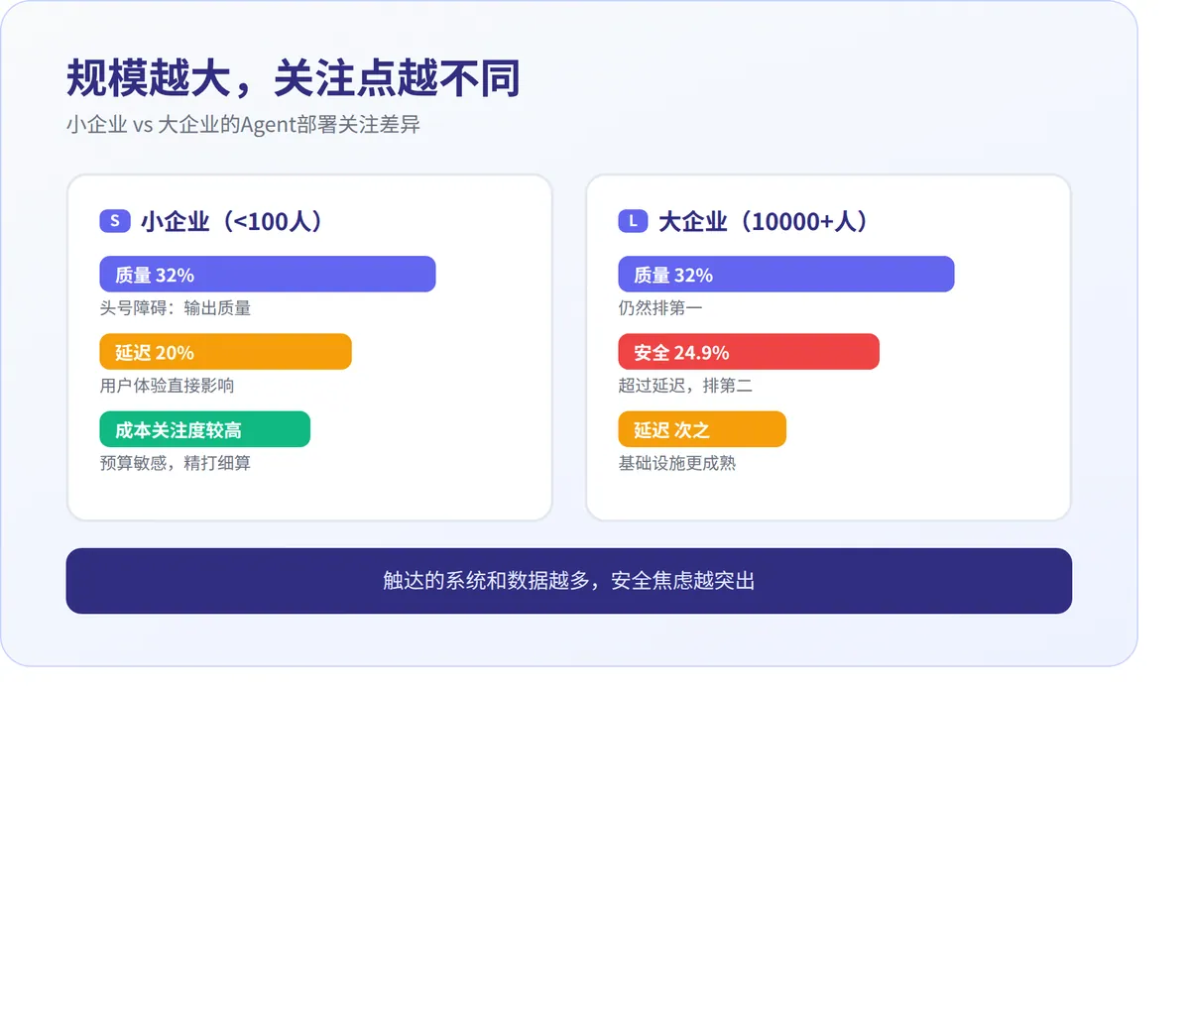Select the caption 预算敏感，精打细算
Image resolution: width=1190 pixels, height=1034 pixels.
[x=176, y=463]
